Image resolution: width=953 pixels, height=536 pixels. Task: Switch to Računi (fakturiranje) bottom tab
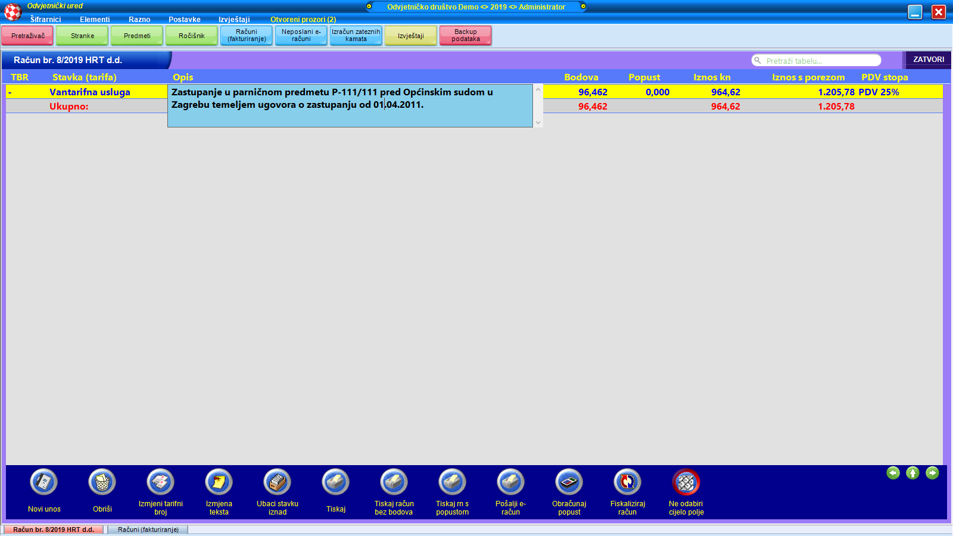click(x=148, y=529)
